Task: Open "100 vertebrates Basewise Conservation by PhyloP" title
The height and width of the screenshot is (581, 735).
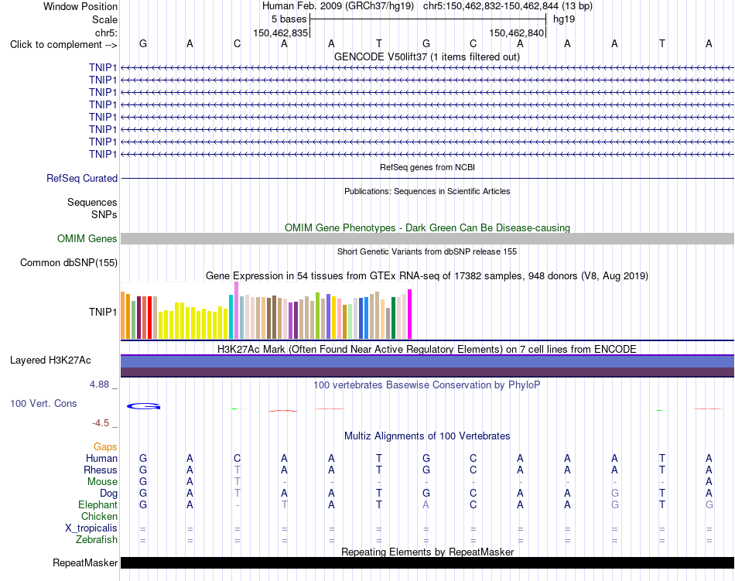Action: pos(427,385)
